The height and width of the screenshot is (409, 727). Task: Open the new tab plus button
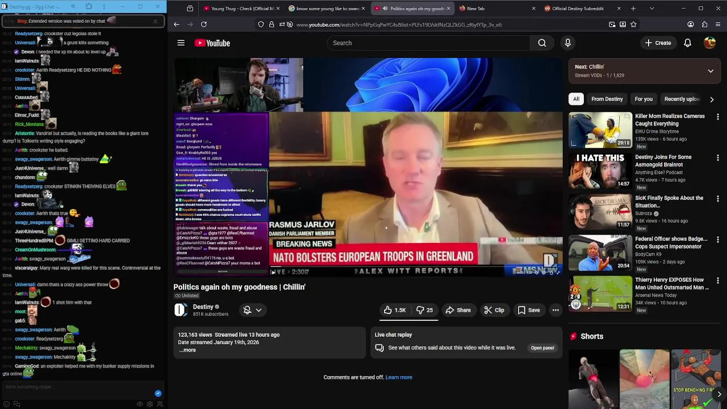point(633,9)
